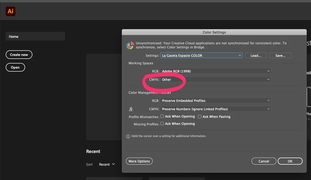Open the CMYK working space dropdown
Image resolution: width=311 pixels, height=180 pixels.
click(215, 79)
